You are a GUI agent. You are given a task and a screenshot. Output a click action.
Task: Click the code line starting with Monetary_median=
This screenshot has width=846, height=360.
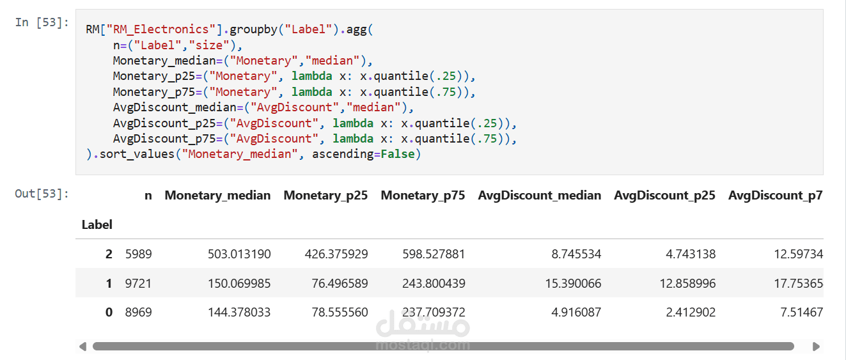[243, 61]
